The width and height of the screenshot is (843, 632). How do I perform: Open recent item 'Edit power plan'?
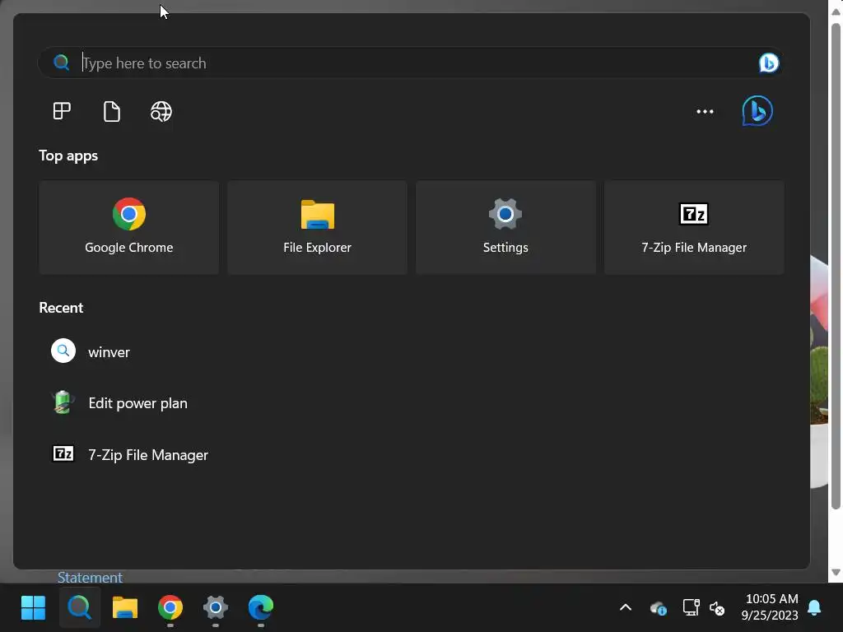point(138,403)
